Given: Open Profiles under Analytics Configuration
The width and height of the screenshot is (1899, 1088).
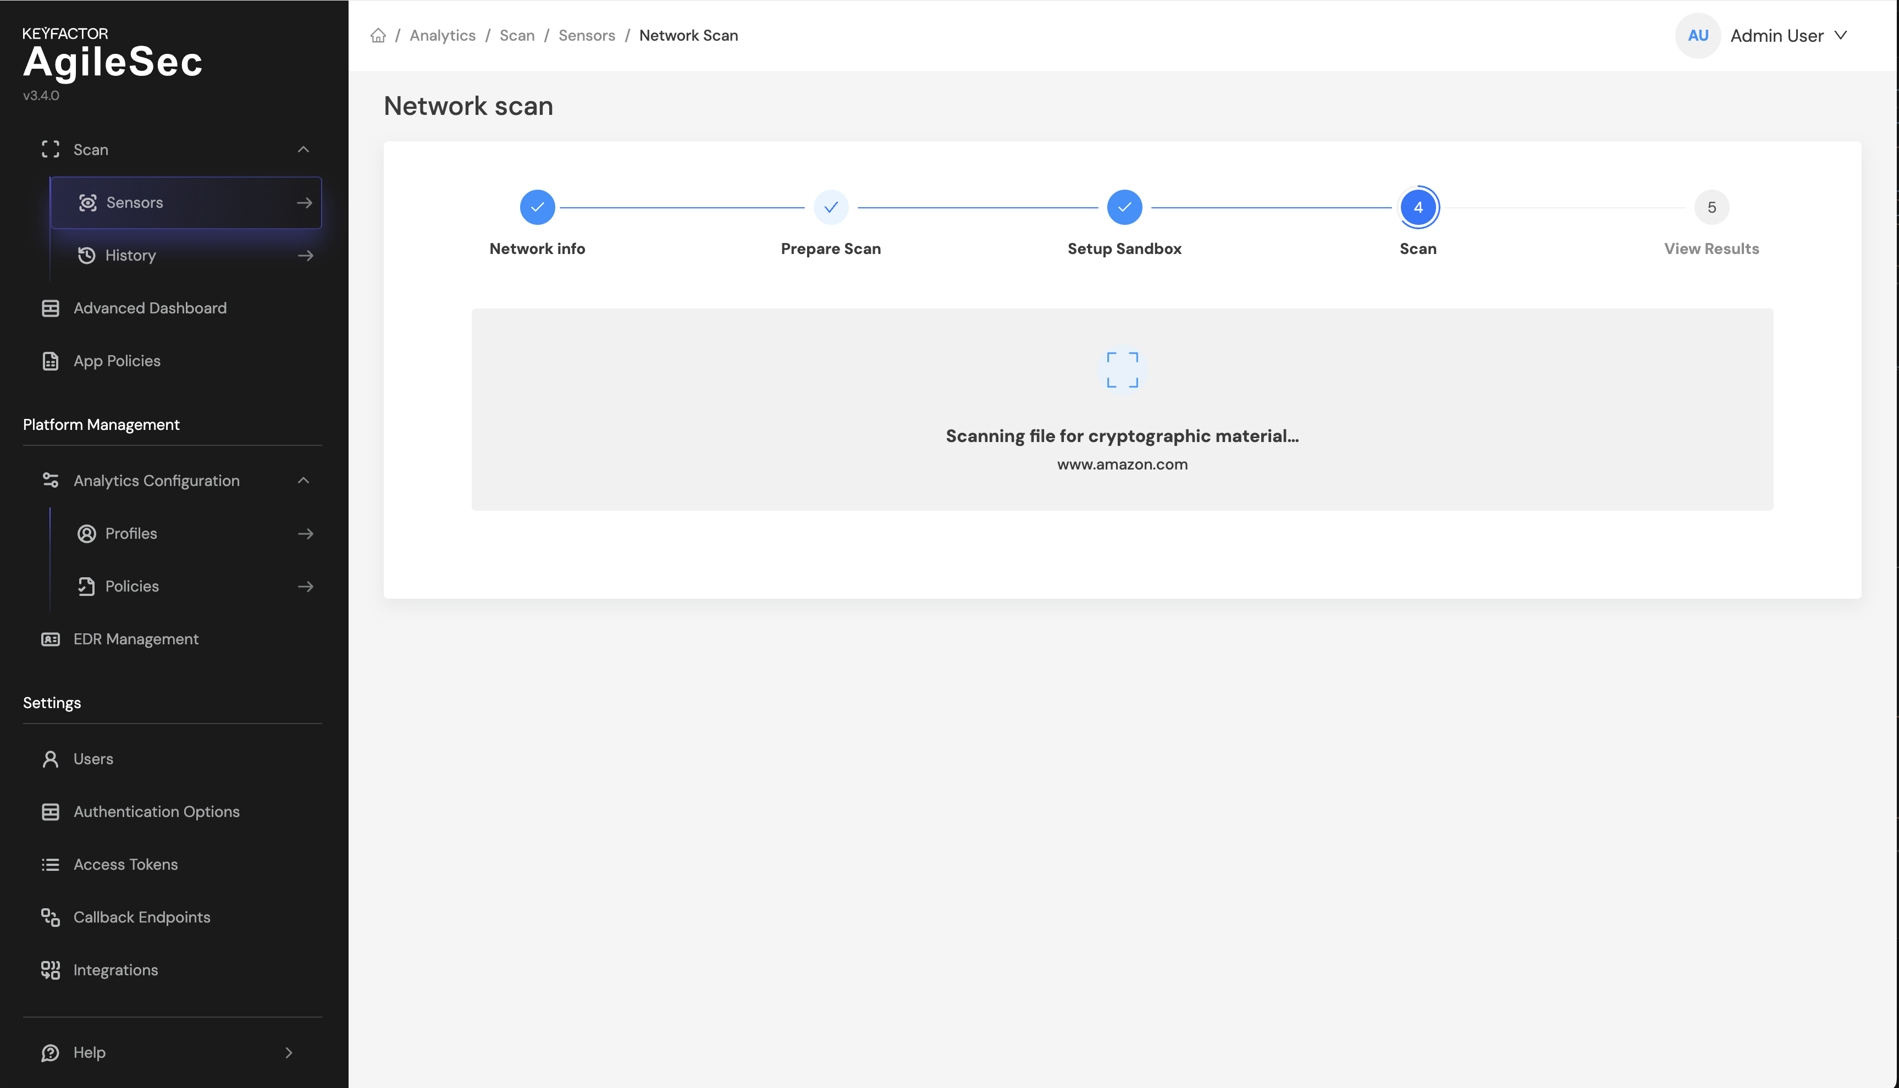Looking at the screenshot, I should pyautogui.click(x=131, y=533).
